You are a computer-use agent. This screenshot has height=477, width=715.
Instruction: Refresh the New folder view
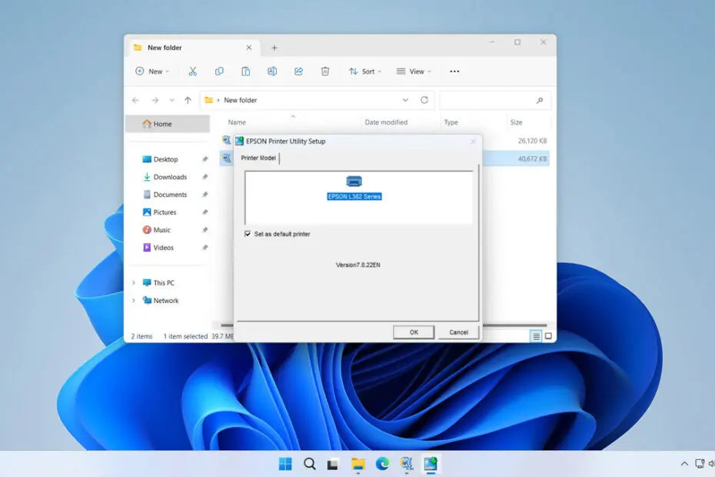(424, 100)
